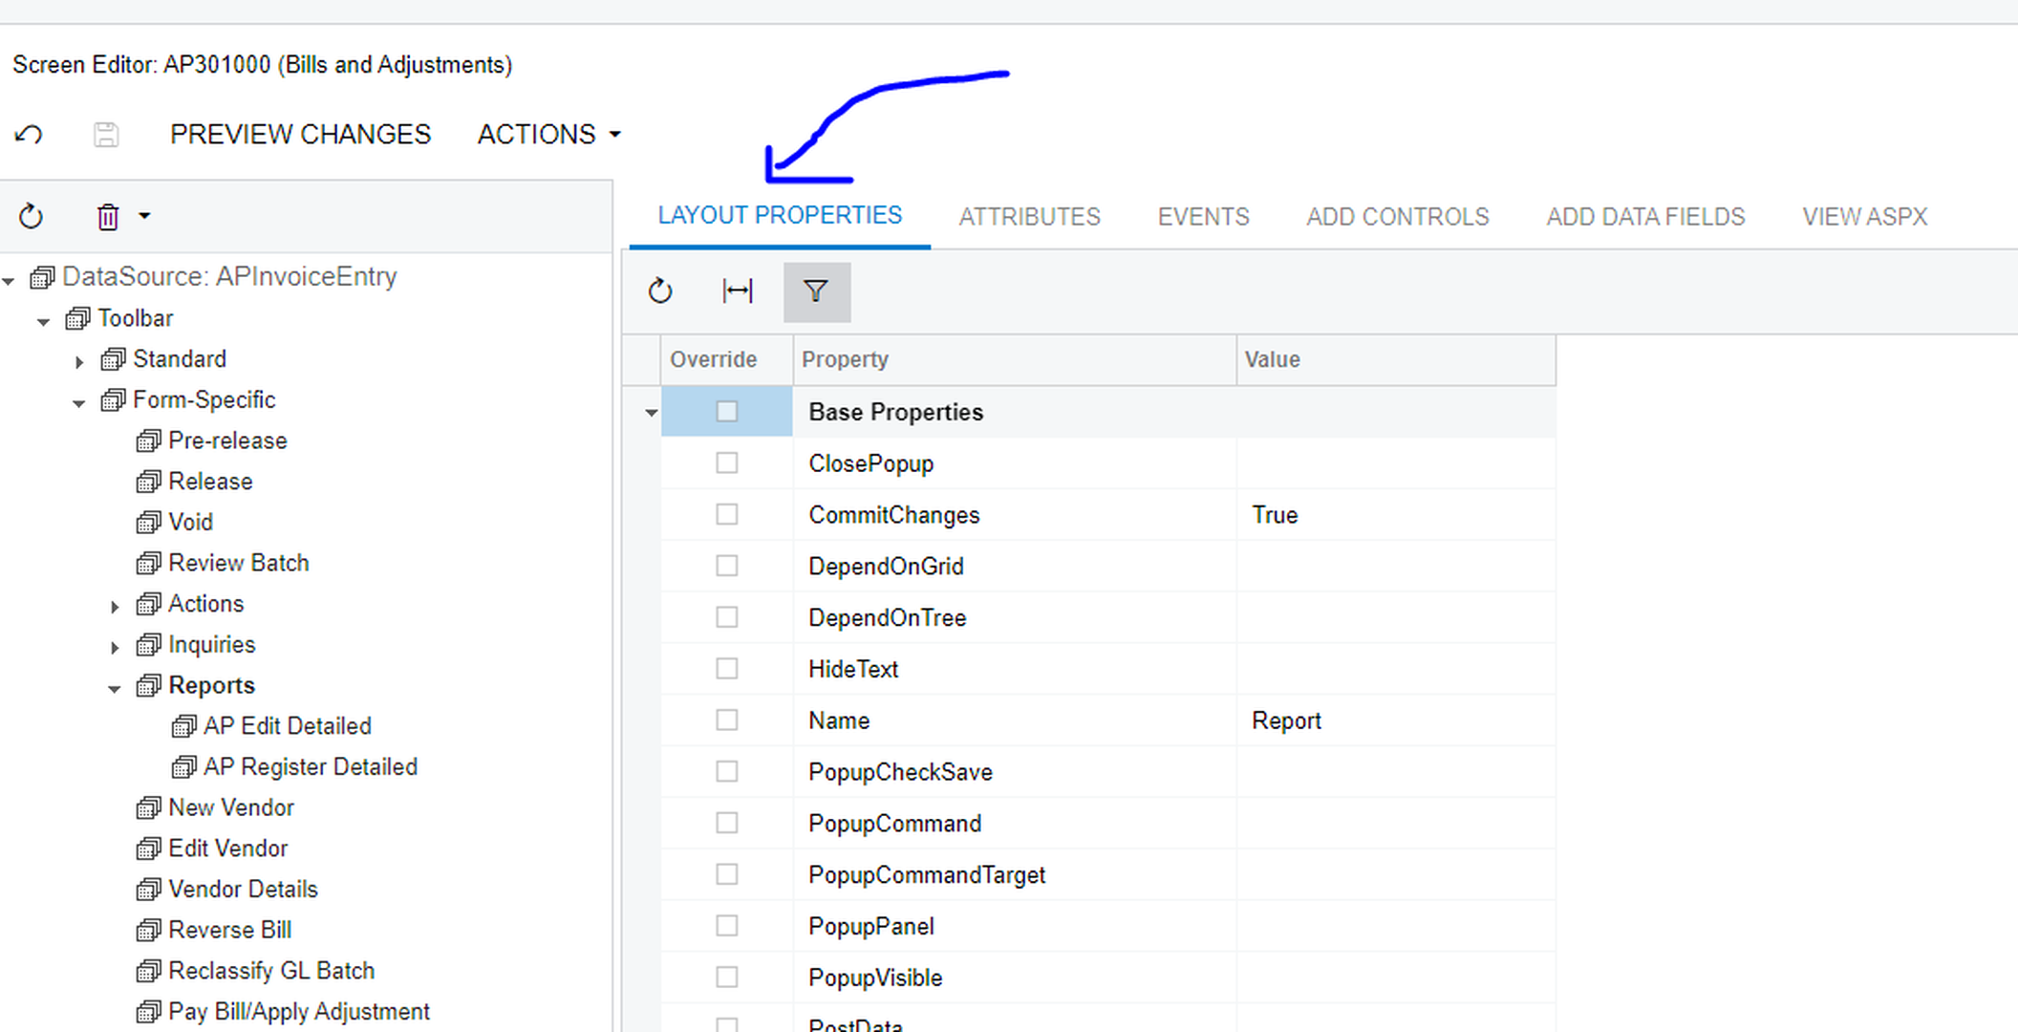Image resolution: width=2018 pixels, height=1032 pixels.
Task: Refresh the layout properties grid
Action: tap(660, 290)
